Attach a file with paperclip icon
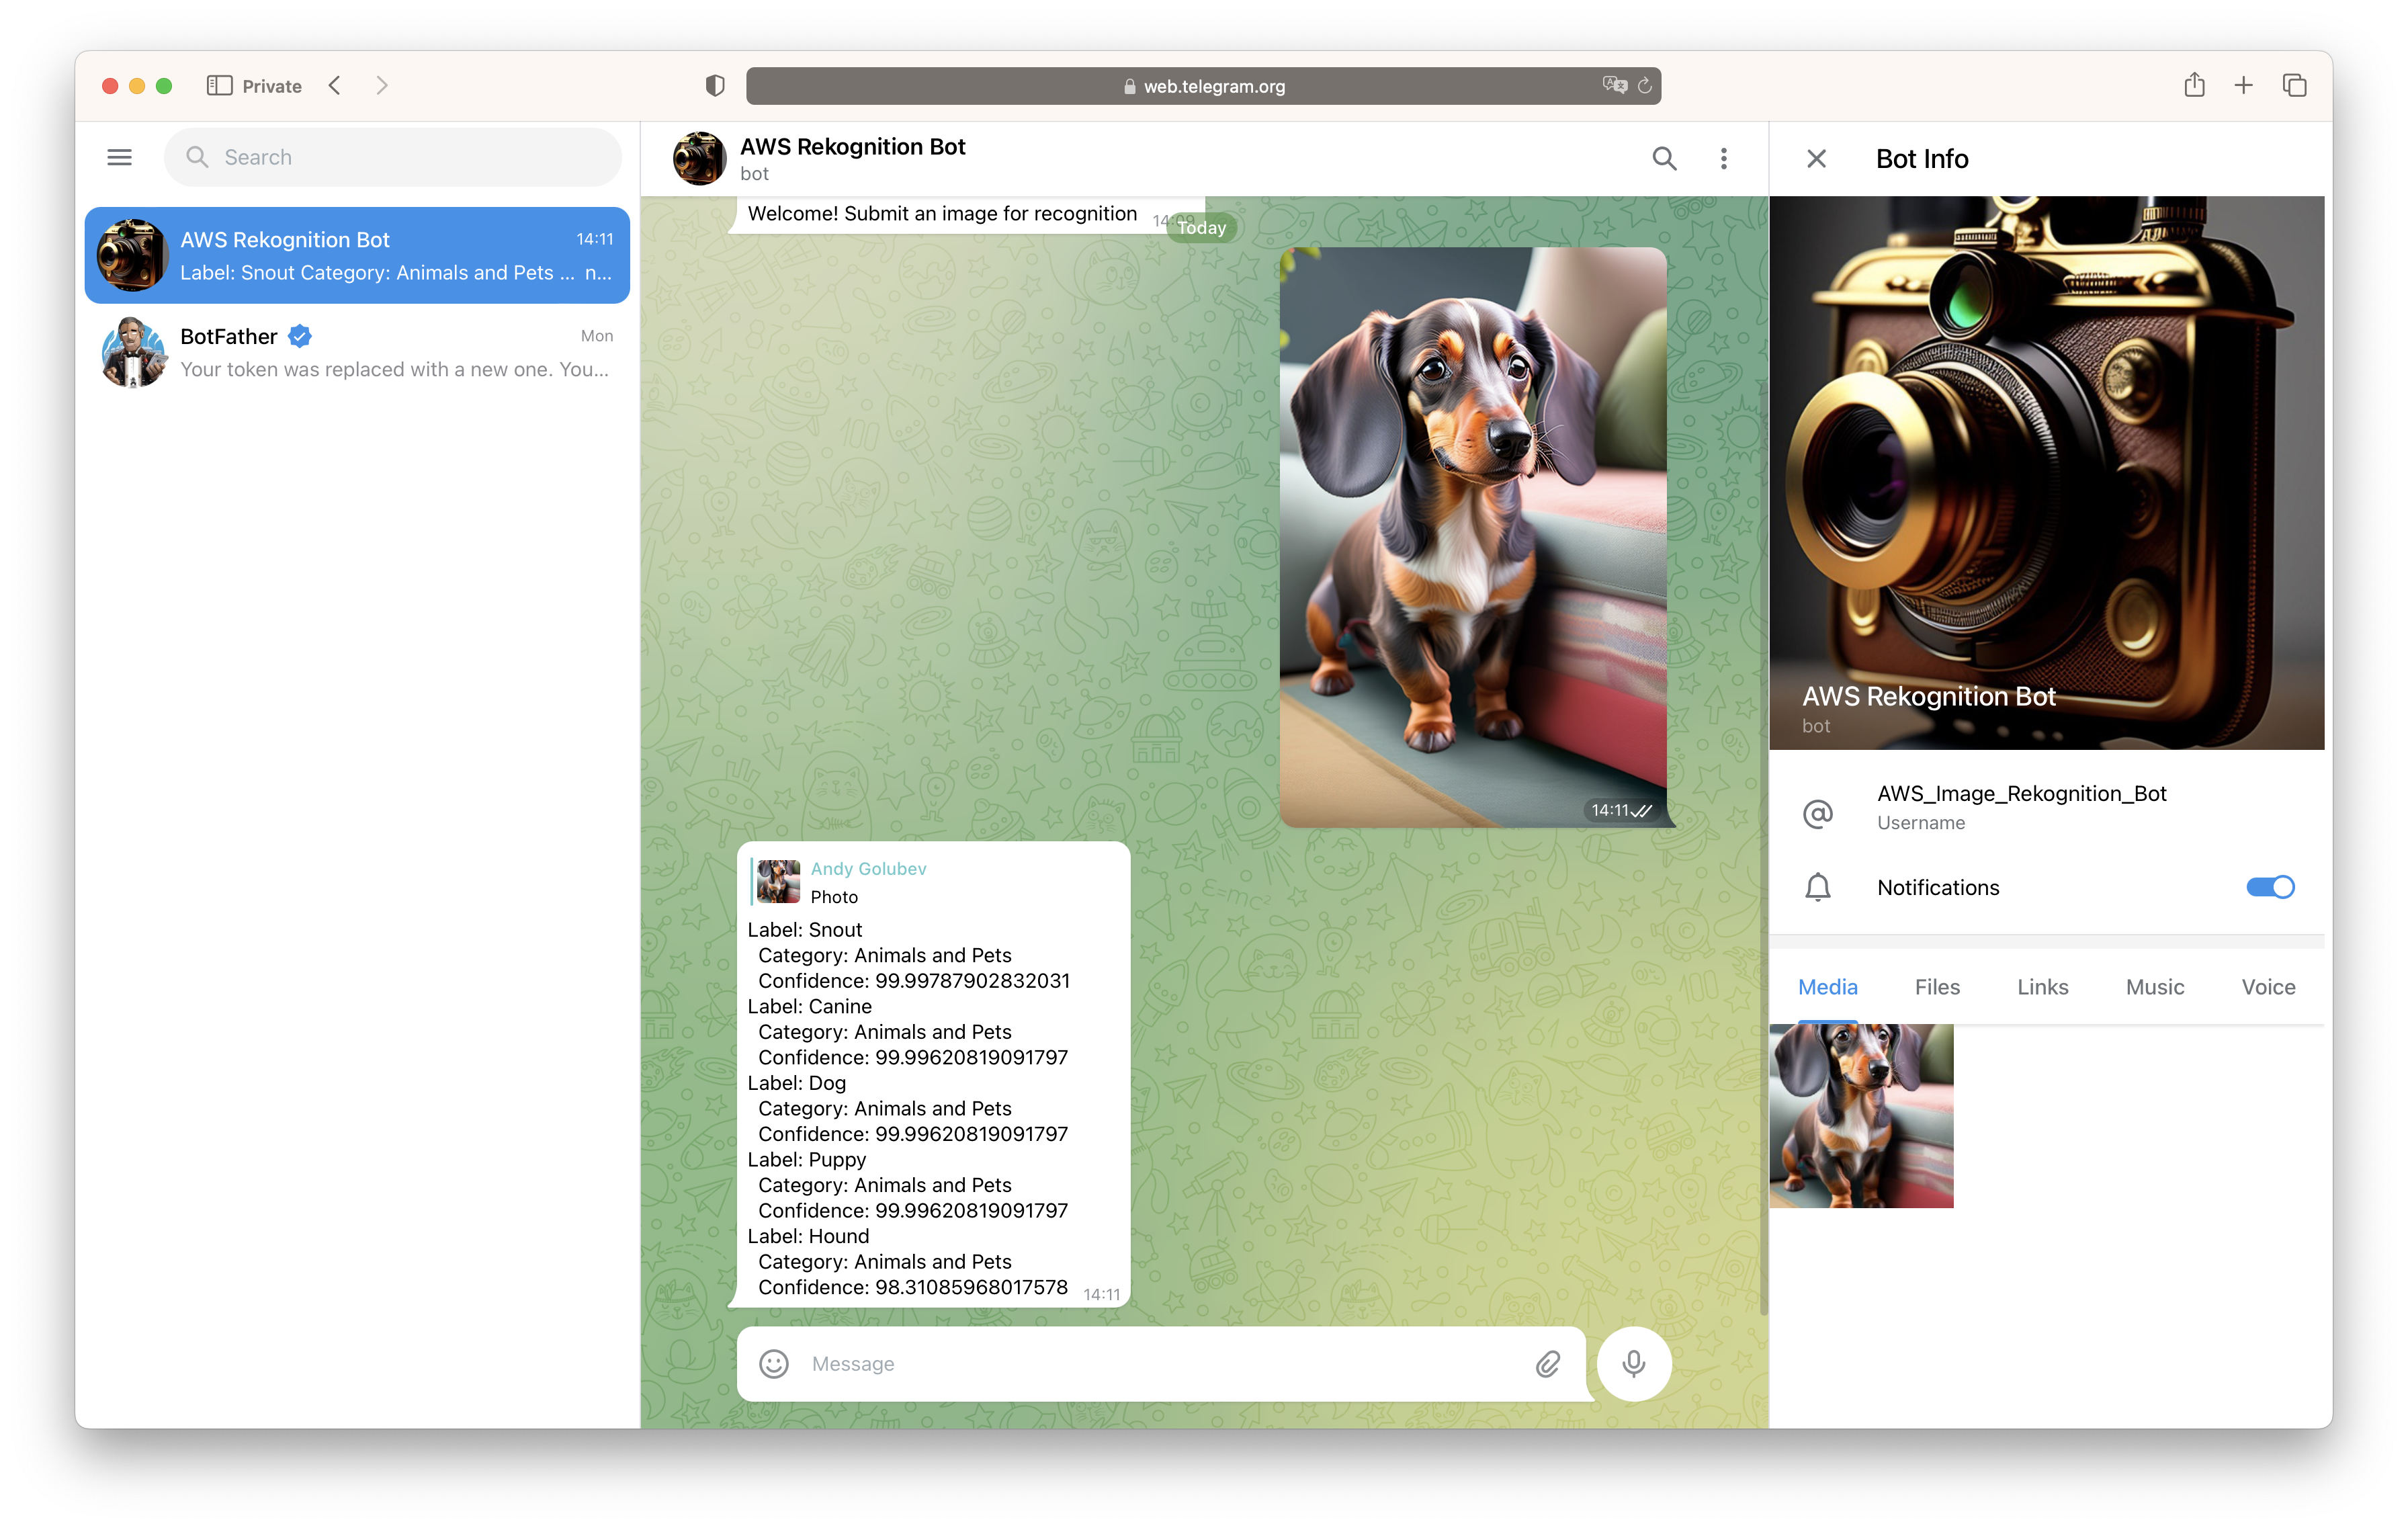The image size is (2408, 1528). (1547, 1363)
